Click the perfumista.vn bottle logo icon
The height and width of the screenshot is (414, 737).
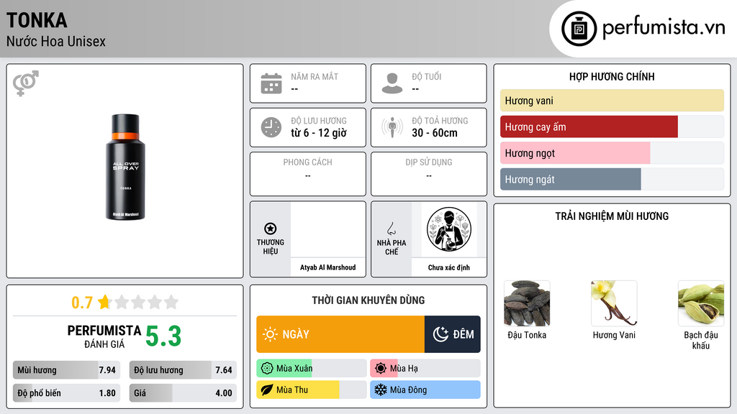point(579,29)
